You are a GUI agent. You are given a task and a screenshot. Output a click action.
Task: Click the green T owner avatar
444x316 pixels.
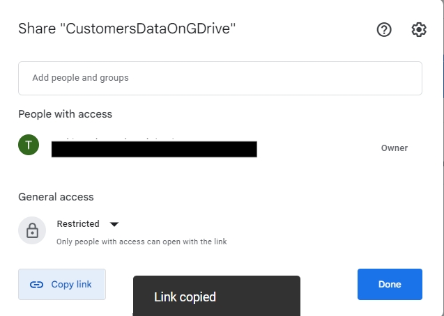coord(29,145)
